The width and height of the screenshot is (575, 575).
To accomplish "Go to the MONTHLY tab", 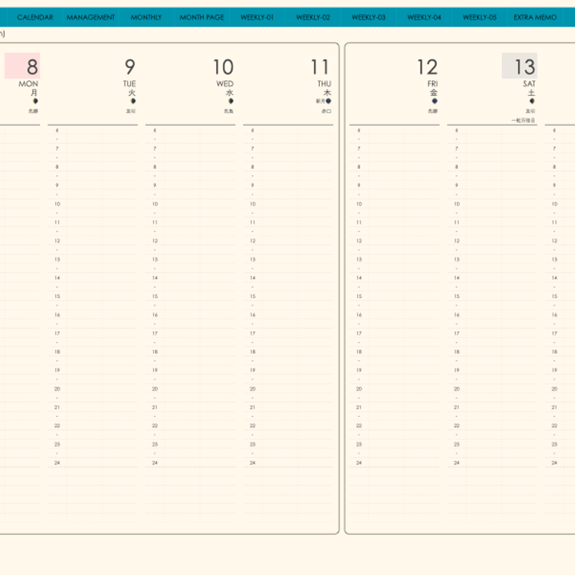I will (146, 17).
